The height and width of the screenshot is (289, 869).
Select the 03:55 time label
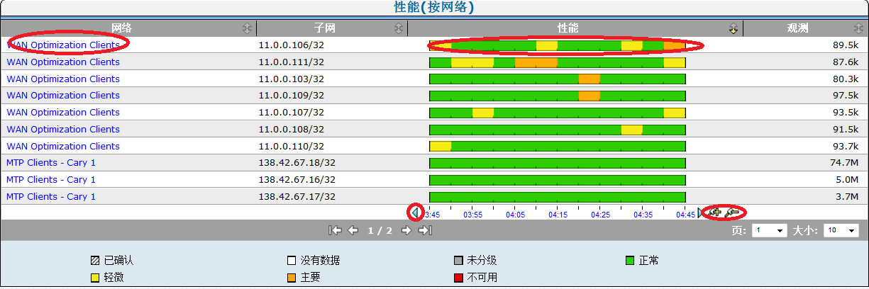coord(472,215)
